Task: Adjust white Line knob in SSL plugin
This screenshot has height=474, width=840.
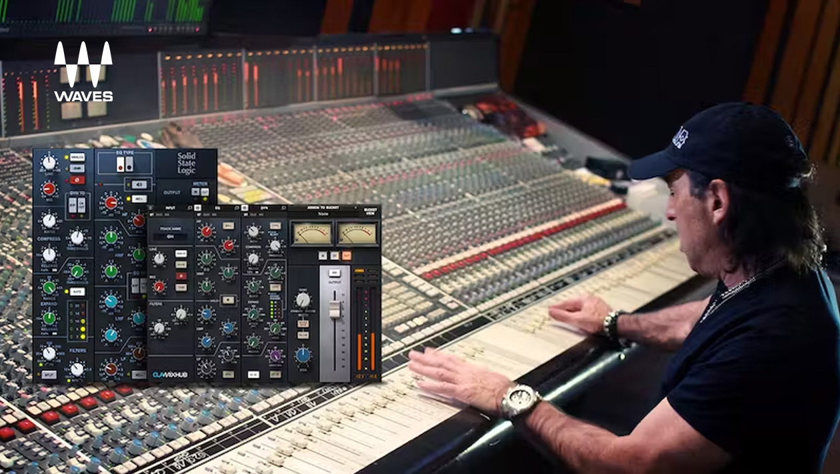Action: [x=49, y=162]
